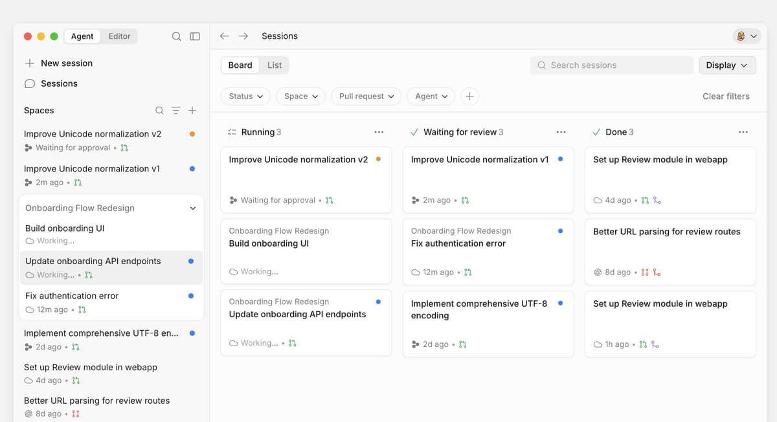Open Better URL parsing for review routes in sidebar

[110, 407]
